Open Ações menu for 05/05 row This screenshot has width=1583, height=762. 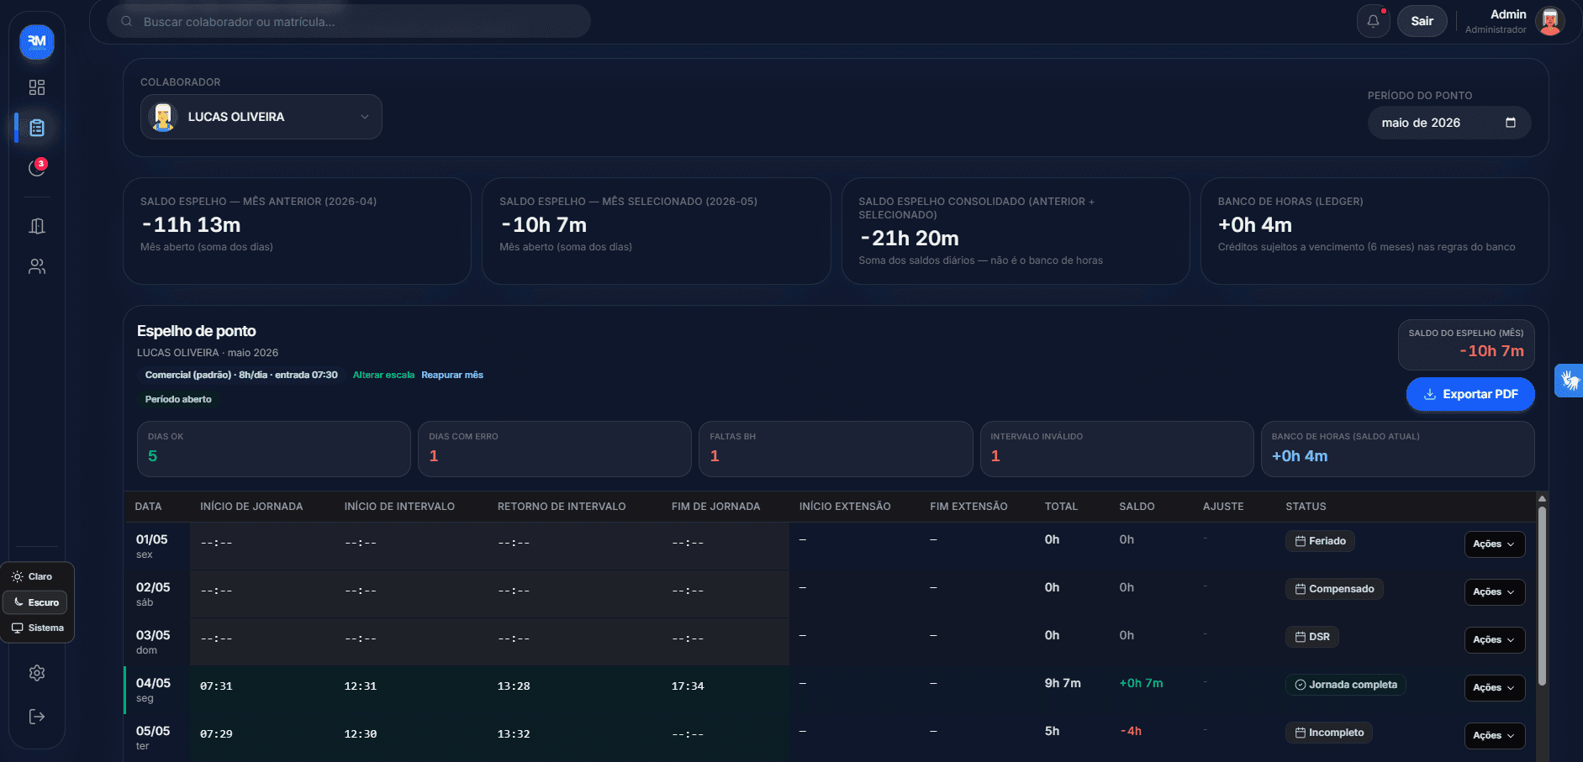click(x=1494, y=735)
